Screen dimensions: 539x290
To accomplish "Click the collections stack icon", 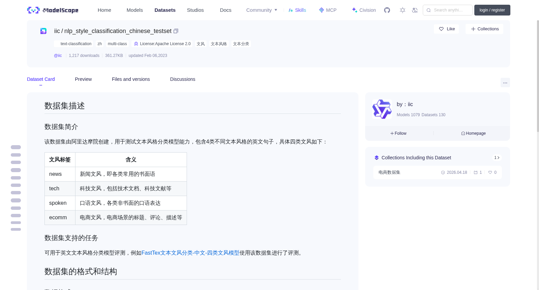I will (x=377, y=158).
